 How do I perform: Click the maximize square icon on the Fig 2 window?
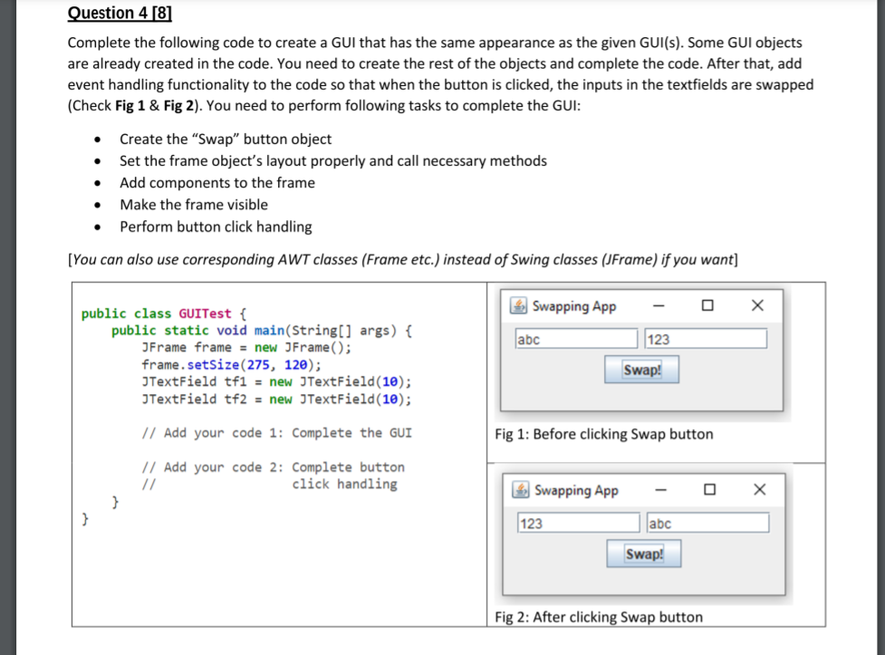tap(710, 490)
